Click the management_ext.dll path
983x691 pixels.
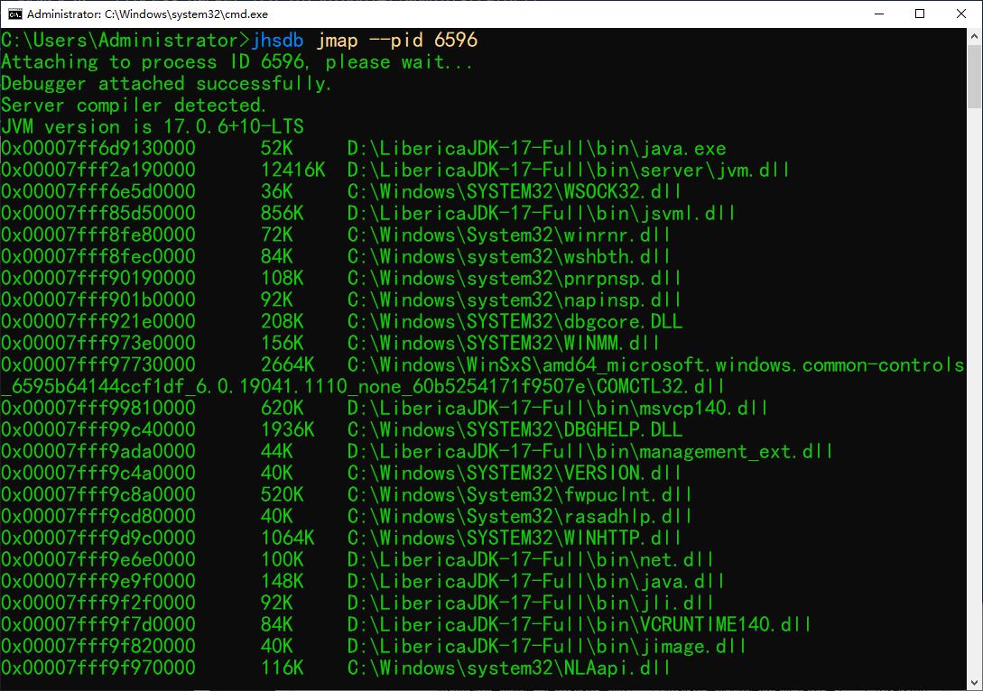pyautogui.click(x=590, y=451)
